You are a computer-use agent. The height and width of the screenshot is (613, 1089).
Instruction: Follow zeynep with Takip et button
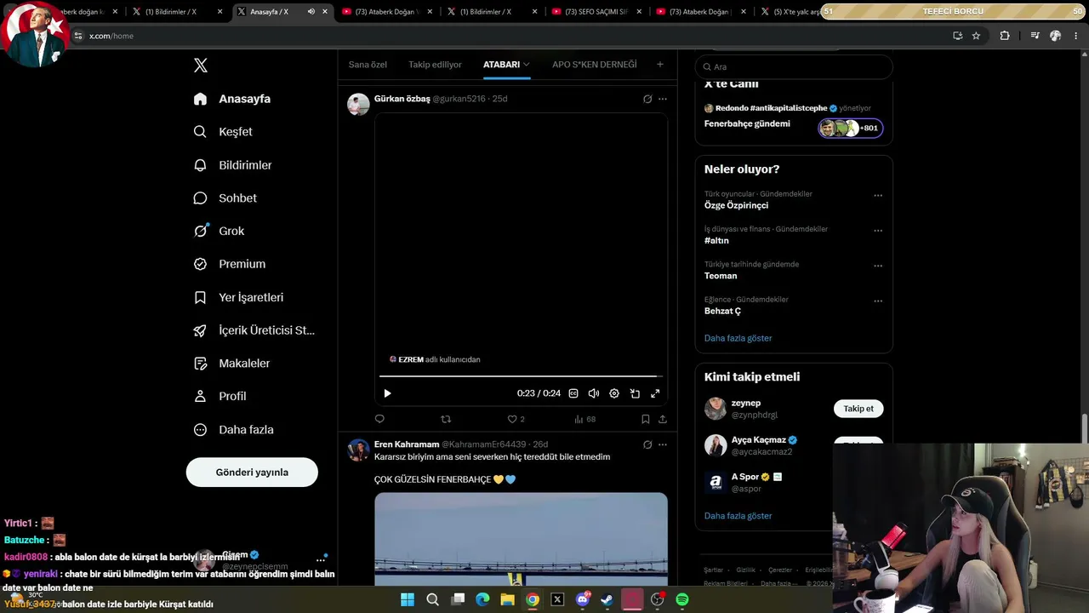(x=858, y=409)
